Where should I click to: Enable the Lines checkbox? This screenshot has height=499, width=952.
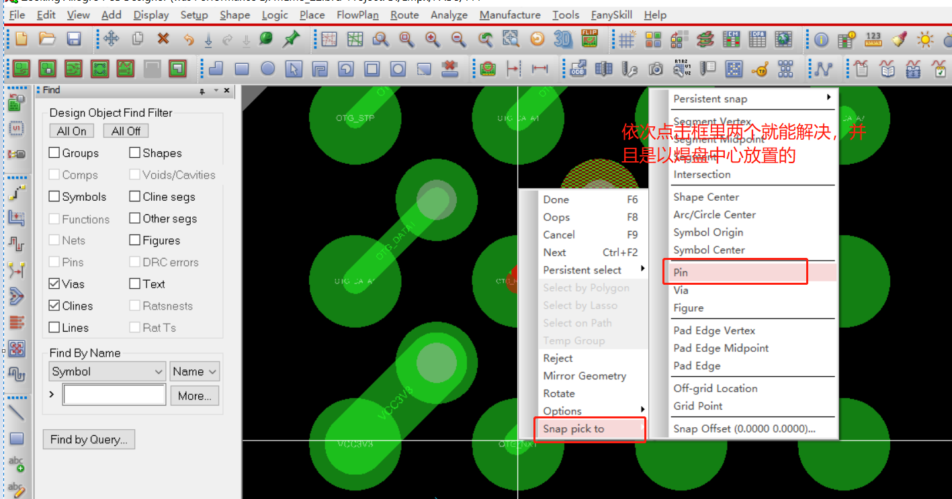54,328
